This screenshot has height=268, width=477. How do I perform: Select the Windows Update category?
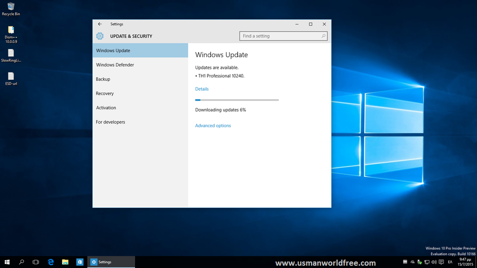tap(140, 50)
